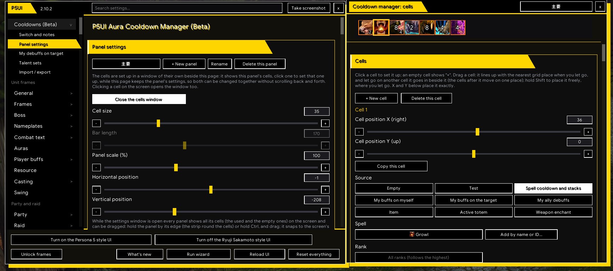Raise Vertical position with its plus button
This screenshot has height=271, width=613.
coord(325,212)
